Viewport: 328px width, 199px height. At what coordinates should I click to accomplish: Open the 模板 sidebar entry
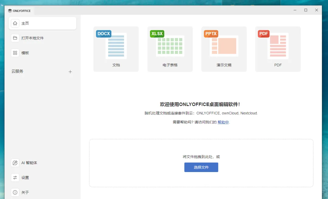43,53
